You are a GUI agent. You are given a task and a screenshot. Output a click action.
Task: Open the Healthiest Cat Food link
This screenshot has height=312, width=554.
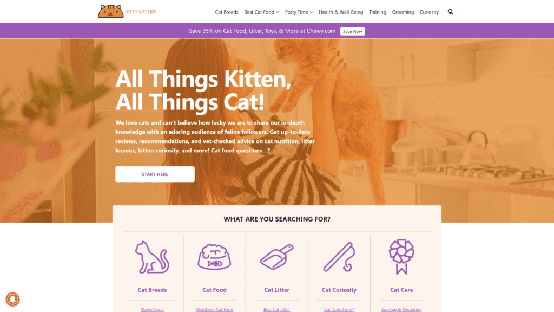coord(214,309)
